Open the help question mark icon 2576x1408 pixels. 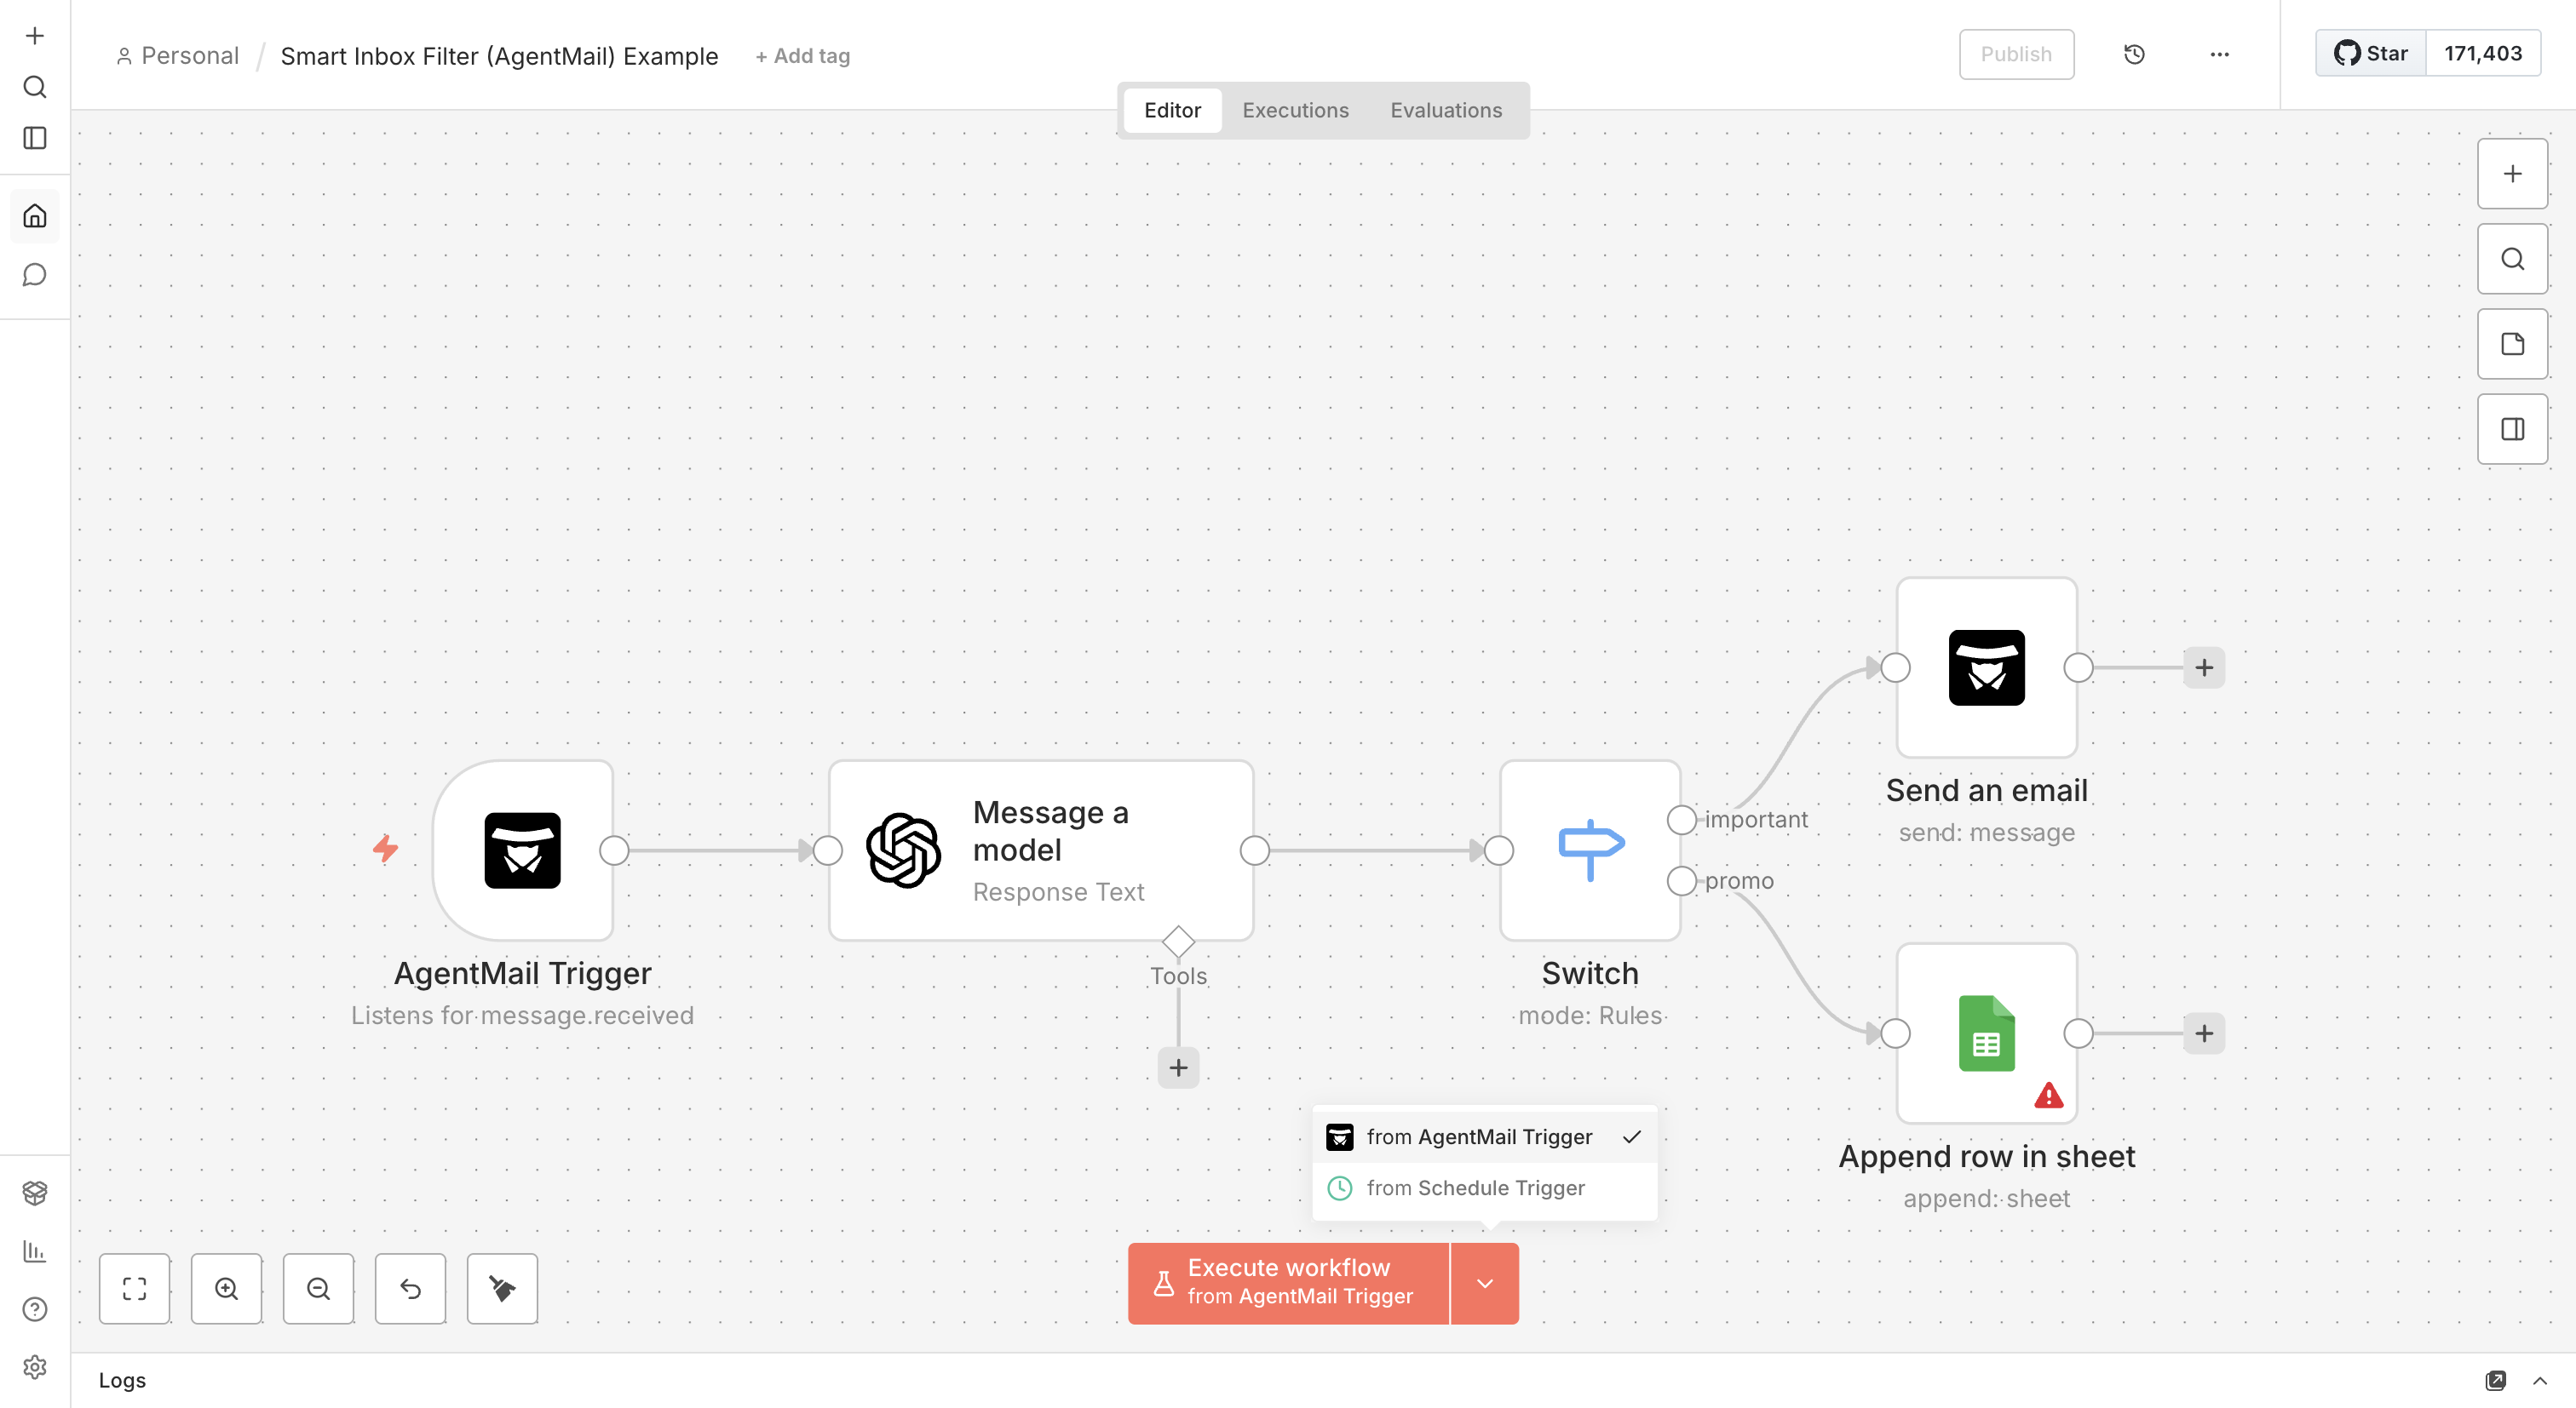pyautogui.click(x=35, y=1309)
